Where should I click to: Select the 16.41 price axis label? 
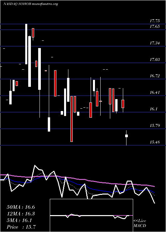click(x=155, y=92)
